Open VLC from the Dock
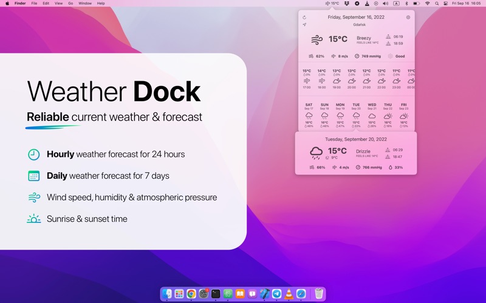 (289, 294)
